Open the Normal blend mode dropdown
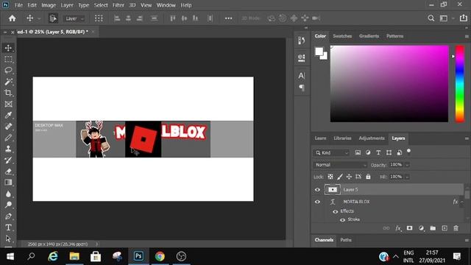This screenshot has width=471, height=265. coord(341,165)
